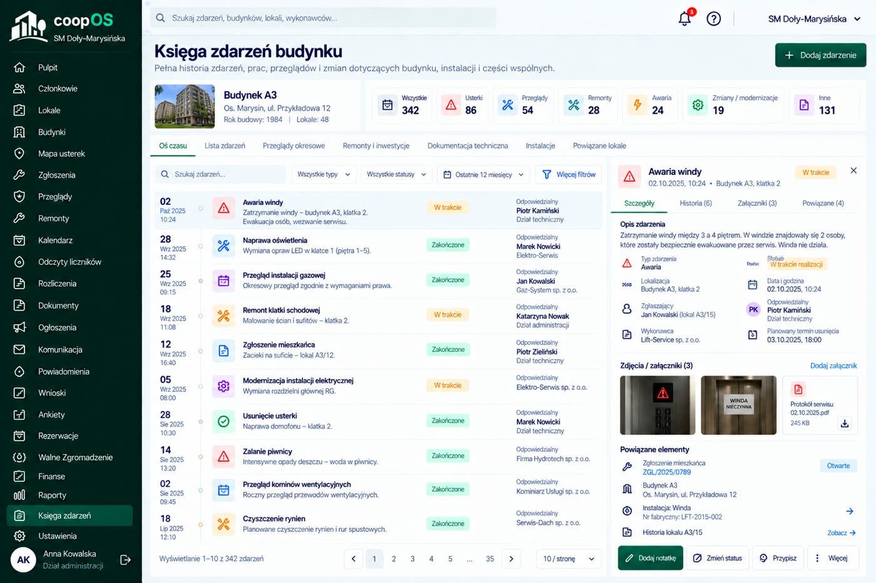The height and width of the screenshot is (583, 876).
Task: Download the Protokół serwisu PDF file
Action: [x=845, y=424]
